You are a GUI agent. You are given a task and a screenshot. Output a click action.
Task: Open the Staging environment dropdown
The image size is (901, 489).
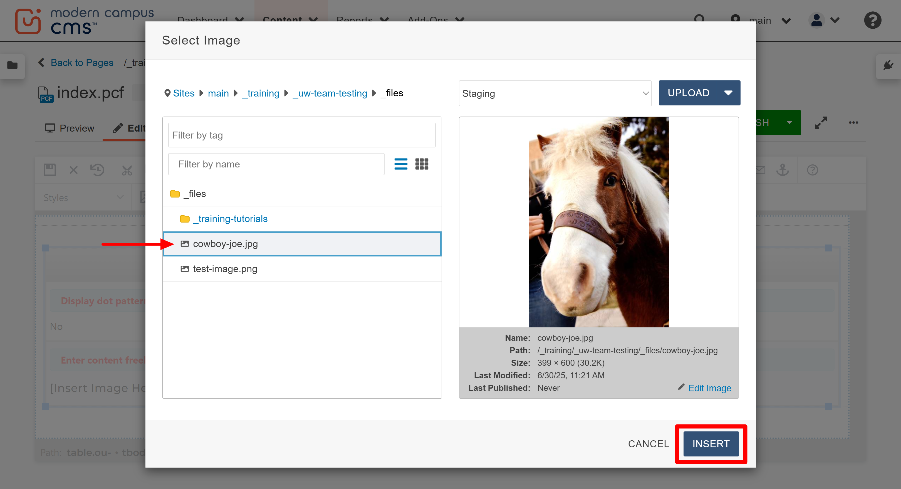click(x=555, y=93)
